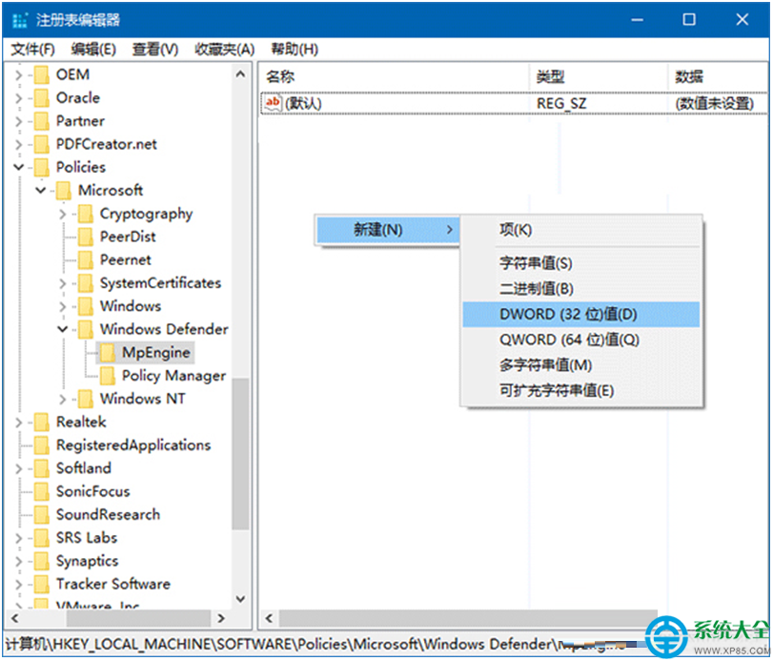Viewport: 773px width, 661px height.
Task: Choose 多字符串值(M) in the submenu
Action: tap(581, 365)
